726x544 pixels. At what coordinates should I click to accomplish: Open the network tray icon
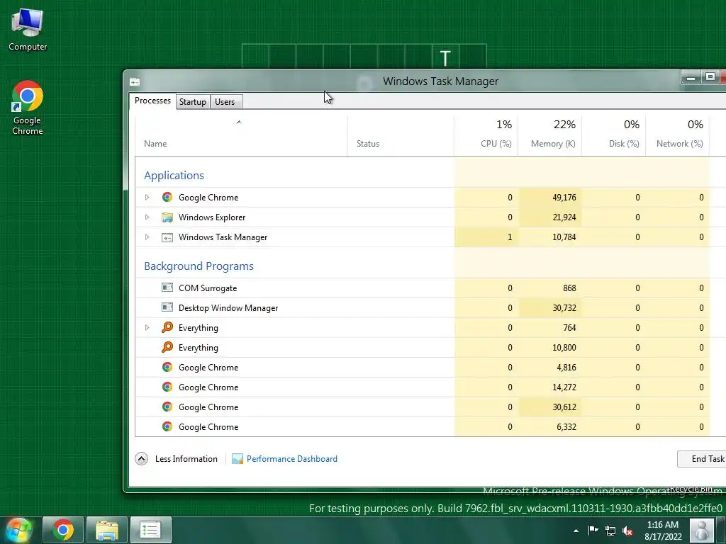[x=610, y=531]
